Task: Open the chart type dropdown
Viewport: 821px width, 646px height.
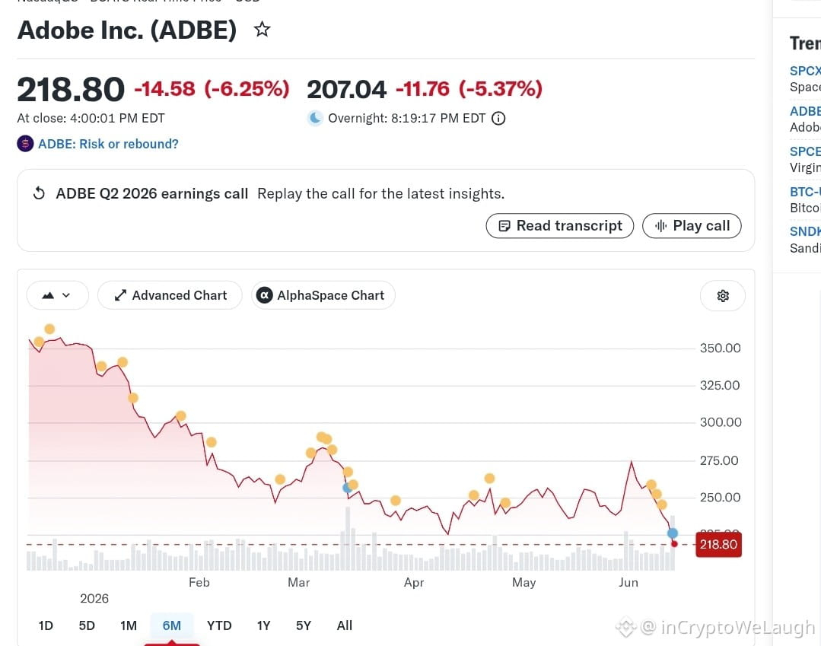Action: pyautogui.click(x=58, y=295)
